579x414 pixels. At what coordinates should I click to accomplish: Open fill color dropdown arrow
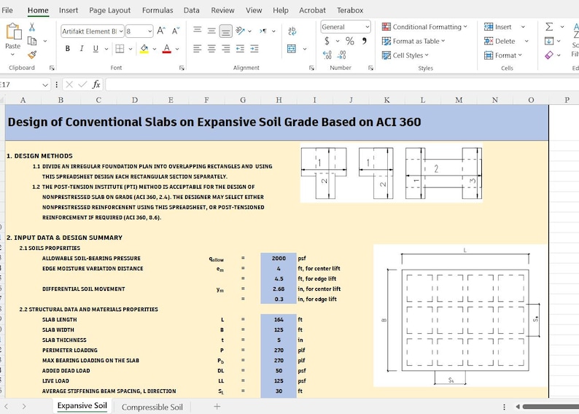pyautogui.click(x=155, y=49)
